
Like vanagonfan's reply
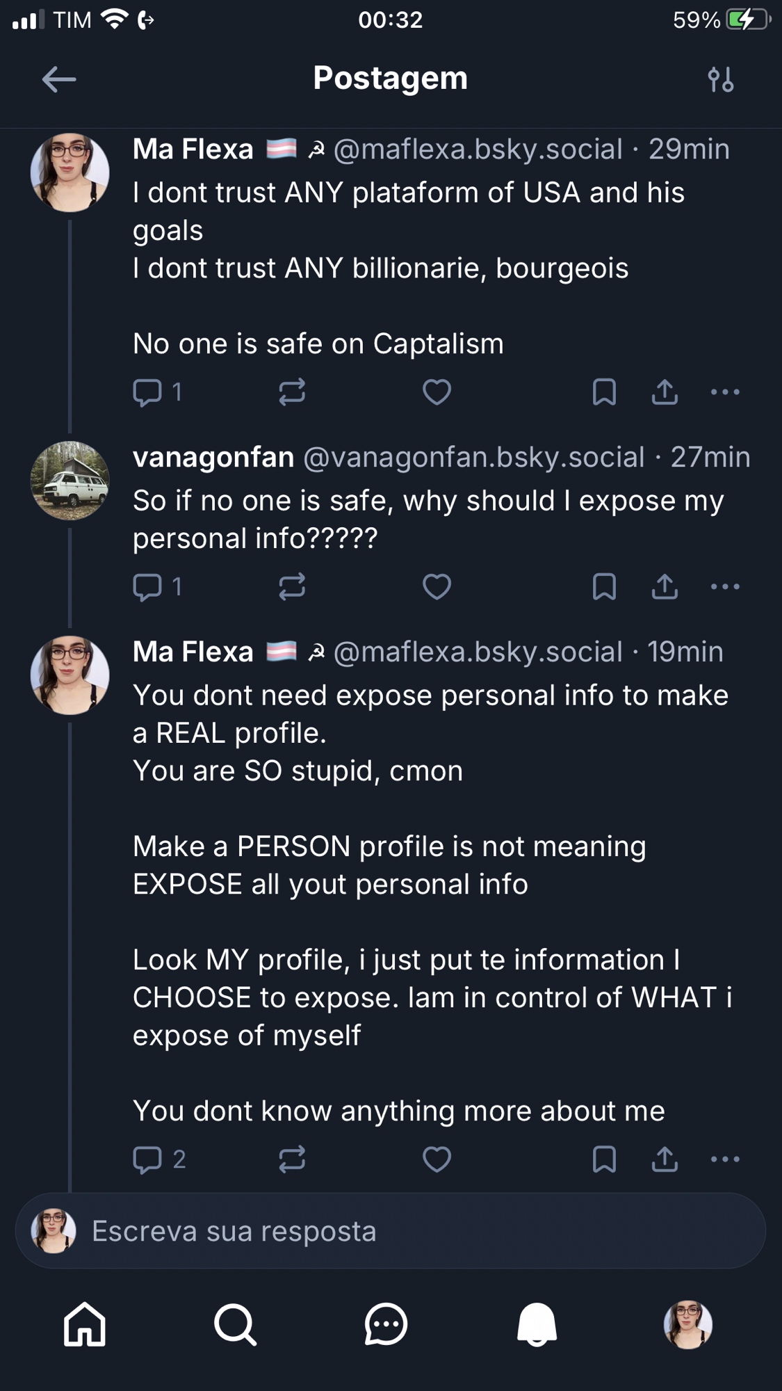pos(437,587)
